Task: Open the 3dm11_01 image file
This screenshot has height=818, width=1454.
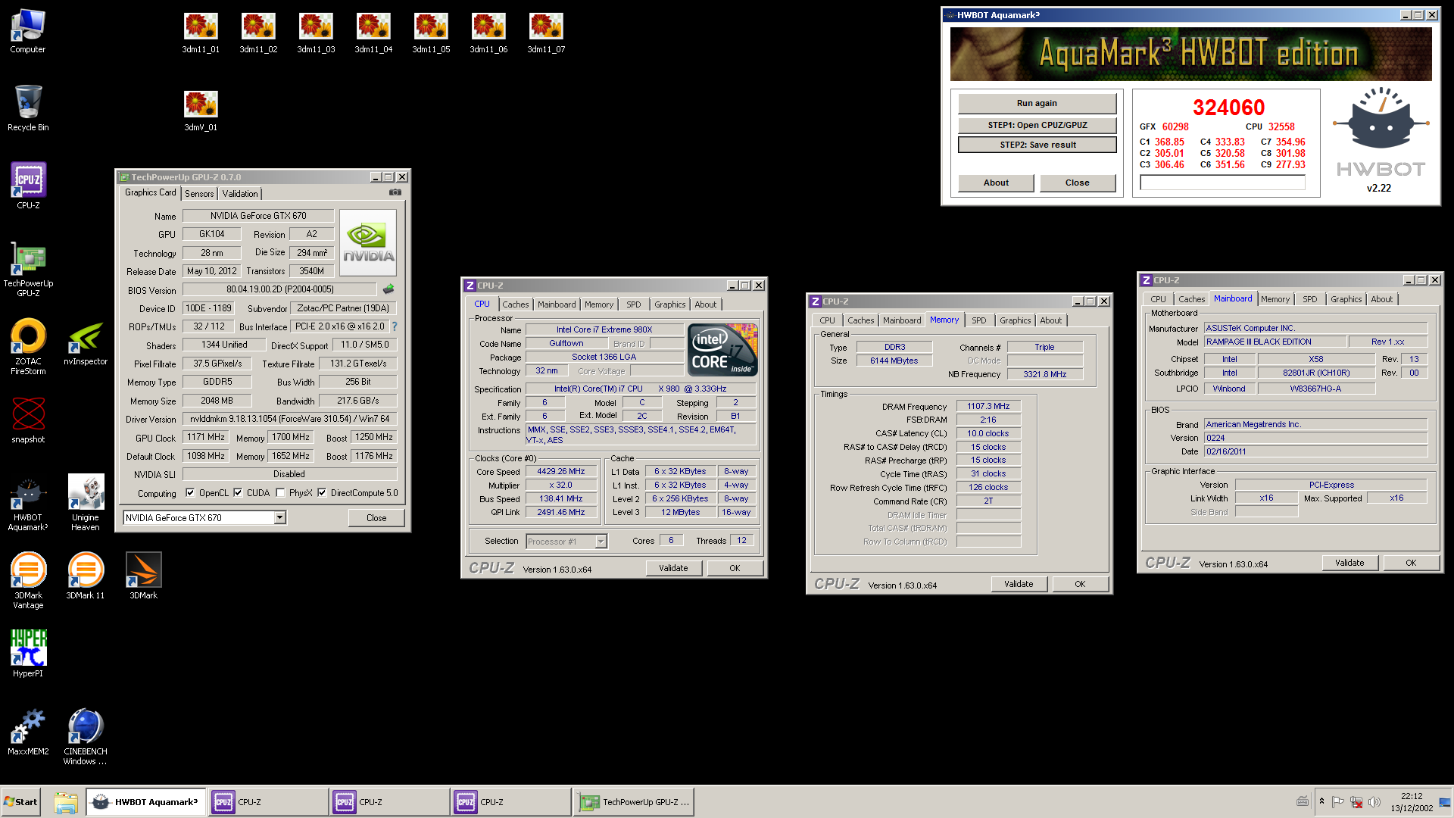Action: [201, 33]
